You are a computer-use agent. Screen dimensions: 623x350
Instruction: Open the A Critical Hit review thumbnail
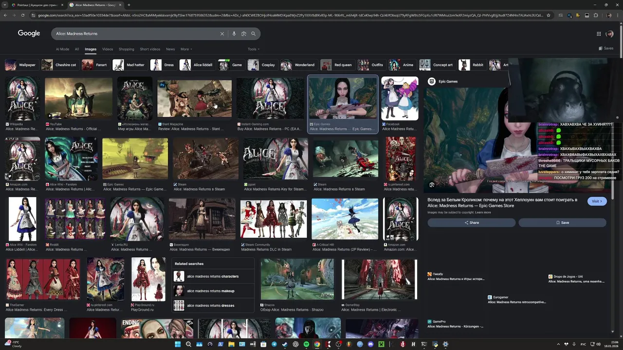345,219
